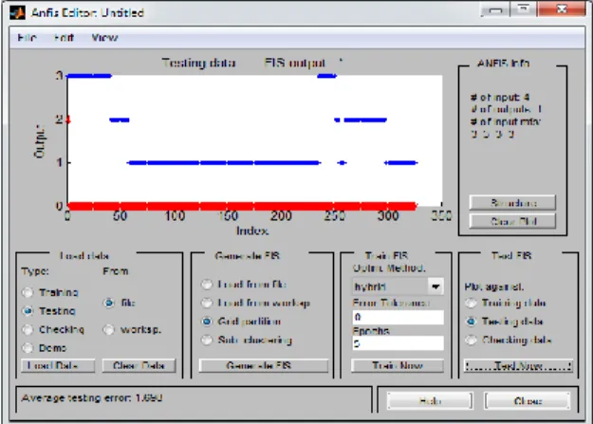Viewport: 593px width, 424px height.
Task: Open the Structure button in ANFIS Info
Action: [512, 203]
